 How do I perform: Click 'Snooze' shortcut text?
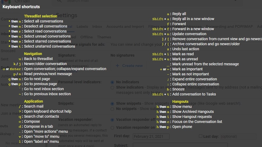pyautogui.click(x=178, y=89)
